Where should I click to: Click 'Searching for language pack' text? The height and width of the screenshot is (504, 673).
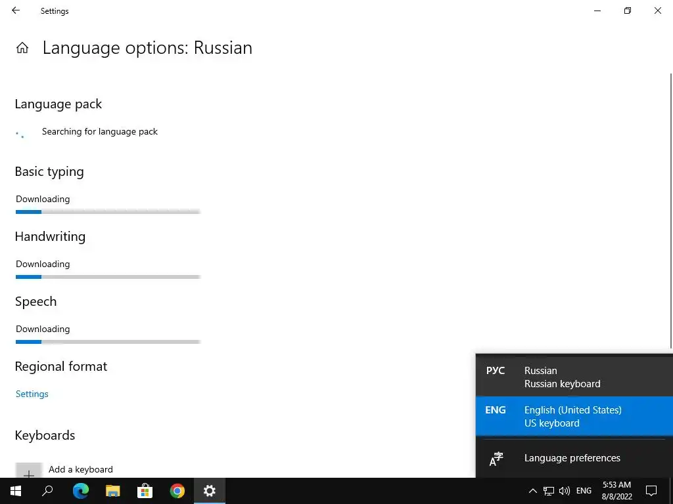100,131
